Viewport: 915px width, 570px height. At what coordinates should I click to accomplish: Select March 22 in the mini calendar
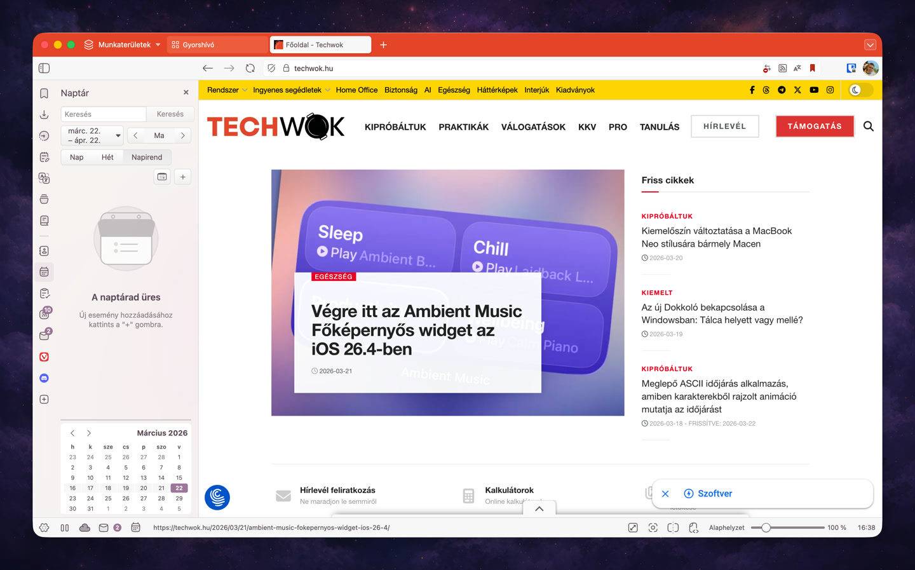(x=179, y=488)
